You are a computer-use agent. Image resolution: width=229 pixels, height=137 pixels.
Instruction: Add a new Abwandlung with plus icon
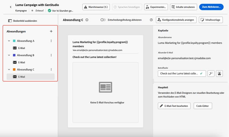(51, 31)
